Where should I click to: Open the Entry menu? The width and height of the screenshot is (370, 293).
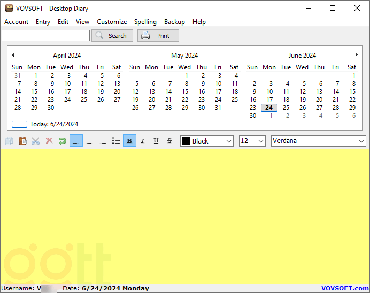pos(43,22)
